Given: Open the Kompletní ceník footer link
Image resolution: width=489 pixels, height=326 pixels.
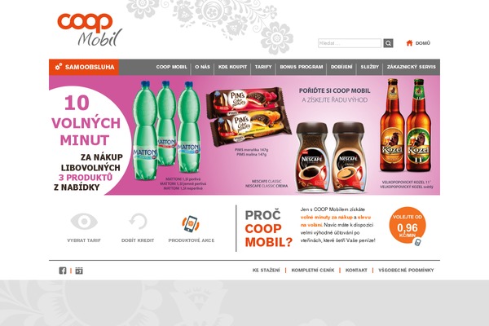Looking at the screenshot, I should point(313,270).
